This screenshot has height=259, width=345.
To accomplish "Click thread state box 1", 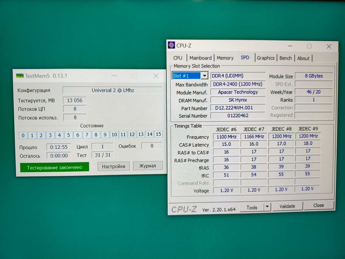I will (32, 135).
